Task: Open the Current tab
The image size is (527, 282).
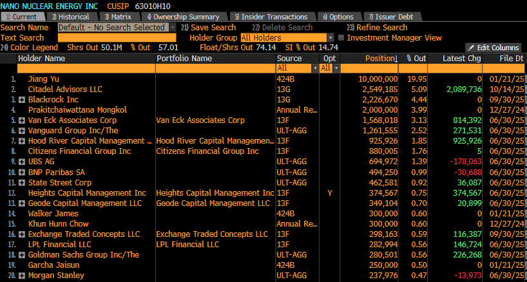Action: (x=22, y=17)
